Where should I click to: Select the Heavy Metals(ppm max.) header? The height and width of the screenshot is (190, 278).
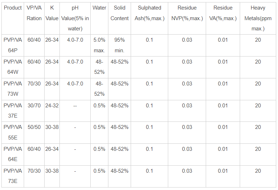258,18
